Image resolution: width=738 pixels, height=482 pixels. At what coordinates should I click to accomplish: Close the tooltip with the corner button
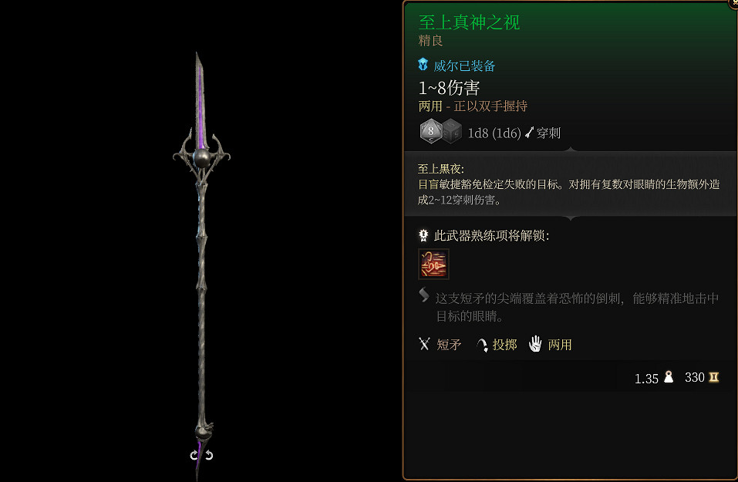point(734,2)
